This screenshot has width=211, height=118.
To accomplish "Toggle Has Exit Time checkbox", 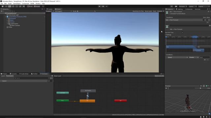I will tap(183, 32).
